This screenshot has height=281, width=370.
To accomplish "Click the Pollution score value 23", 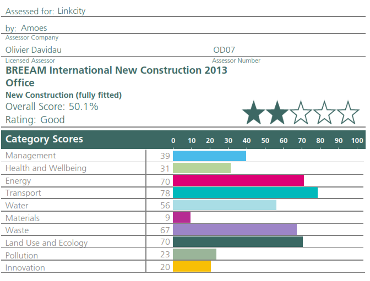I will (165, 255).
